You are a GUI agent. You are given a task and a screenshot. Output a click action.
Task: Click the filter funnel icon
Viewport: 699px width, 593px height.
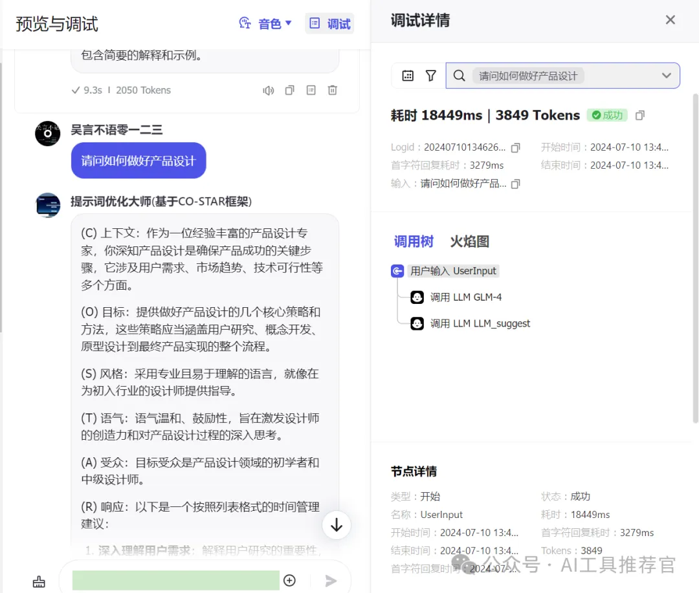431,76
